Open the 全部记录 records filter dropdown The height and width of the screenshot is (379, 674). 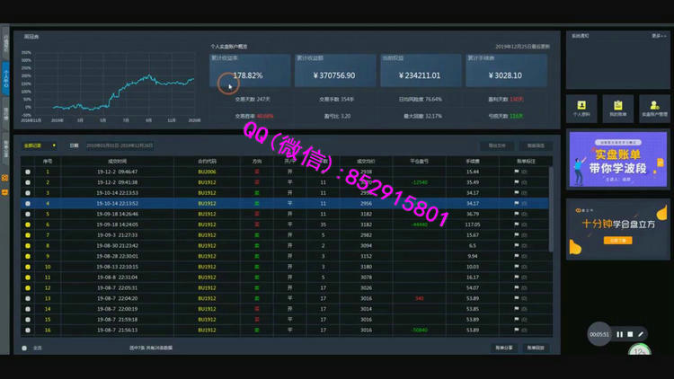tap(41, 145)
